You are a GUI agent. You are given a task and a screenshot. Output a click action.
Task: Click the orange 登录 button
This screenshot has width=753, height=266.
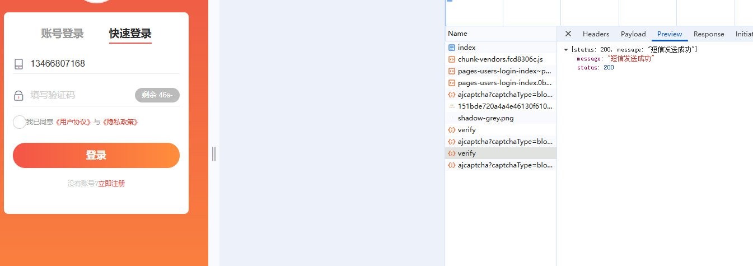point(96,155)
